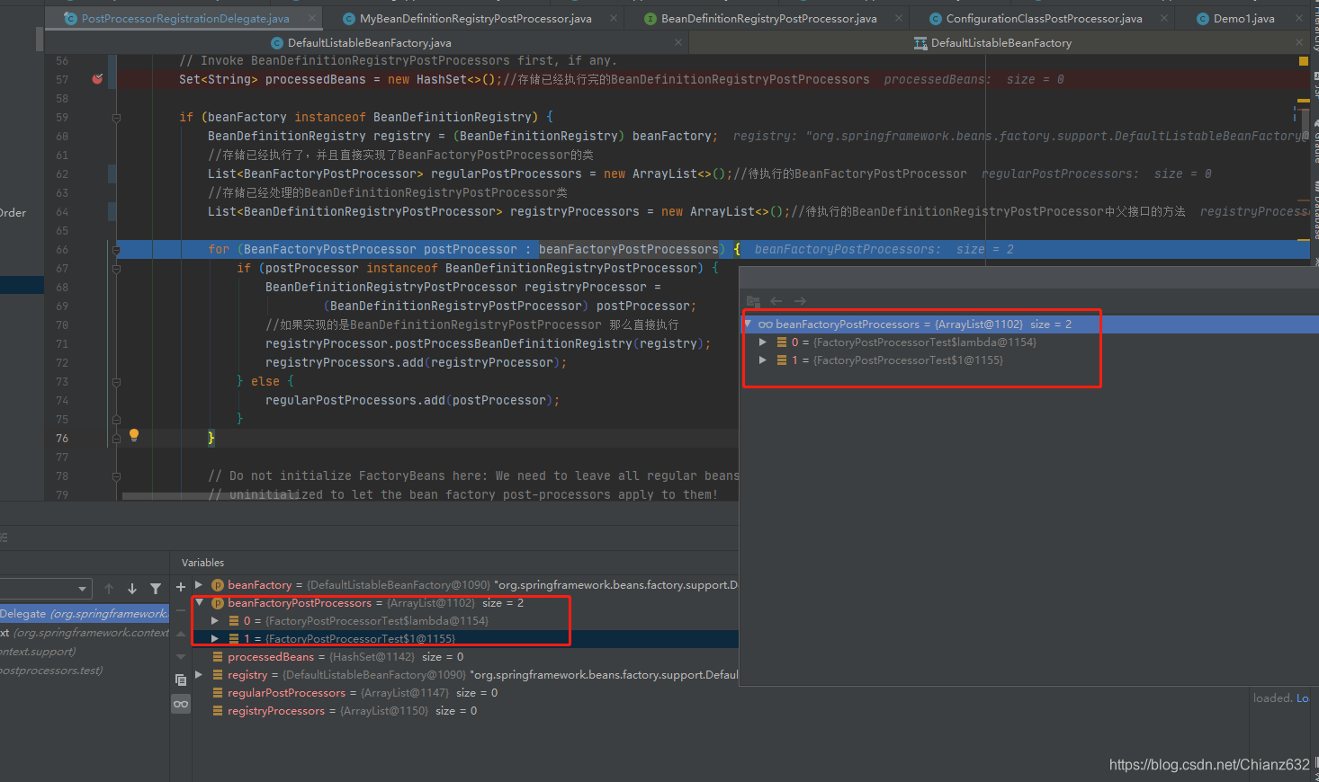Click the forward arrow in the popup toolbar
The image size is (1319, 782).
800,301
